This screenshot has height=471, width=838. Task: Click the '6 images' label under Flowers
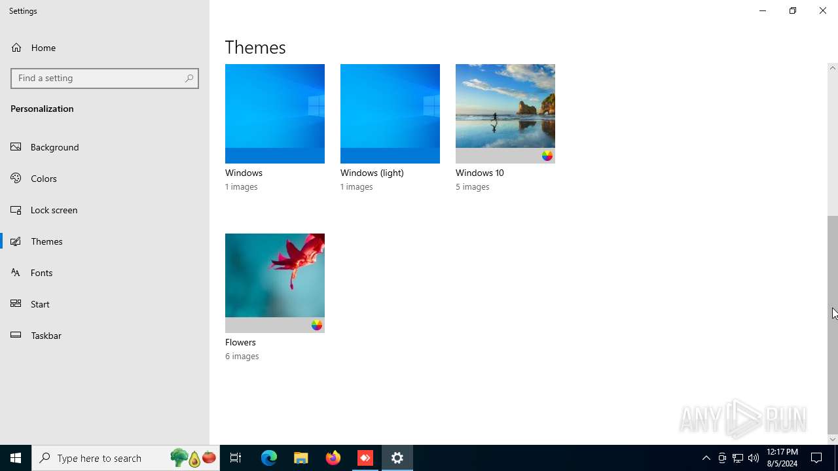coord(242,357)
